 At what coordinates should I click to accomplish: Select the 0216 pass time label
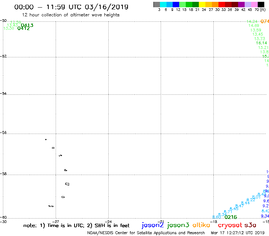231,217
